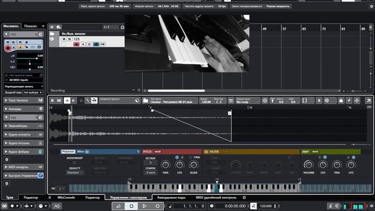
Task: Click the curve tool icon in the sampler toolbar
Action: click(x=87, y=100)
